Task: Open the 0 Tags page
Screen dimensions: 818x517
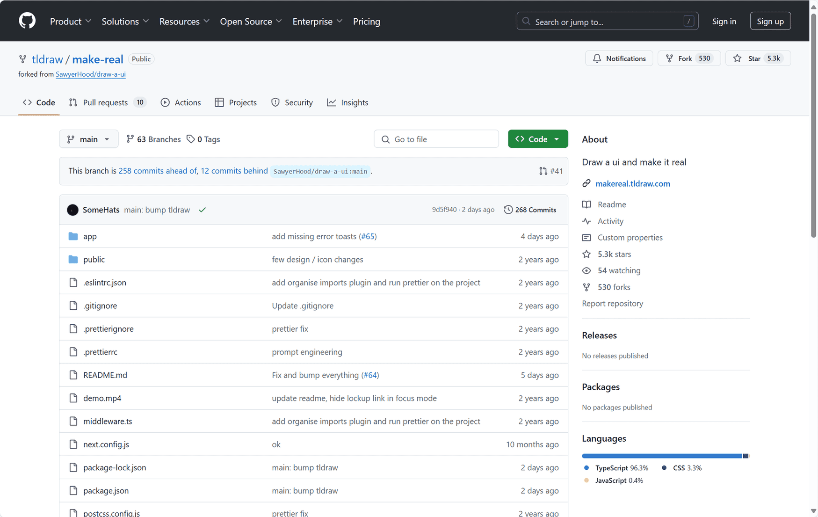Action: click(x=203, y=139)
